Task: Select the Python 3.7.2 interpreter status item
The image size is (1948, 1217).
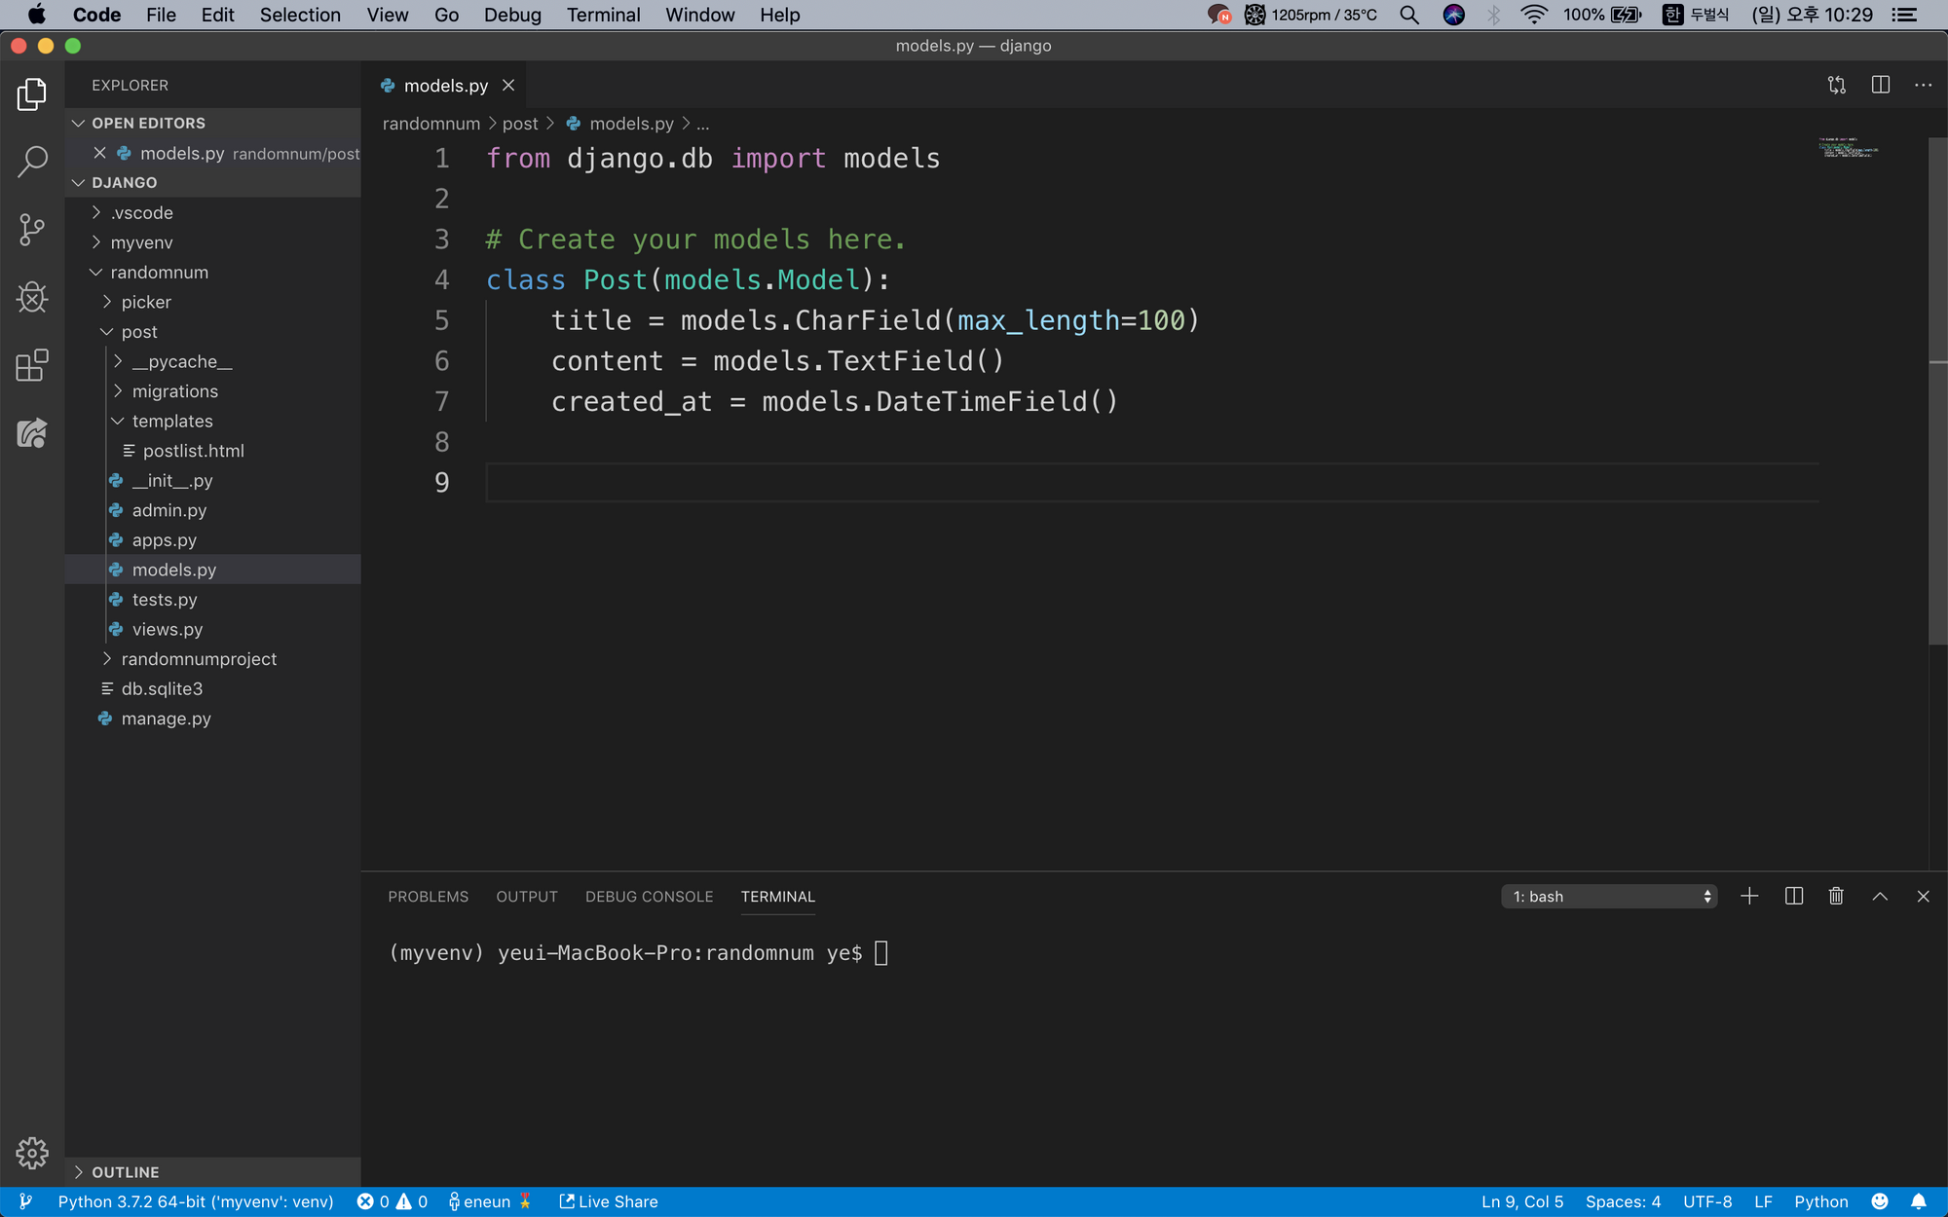Action: coord(195,1201)
